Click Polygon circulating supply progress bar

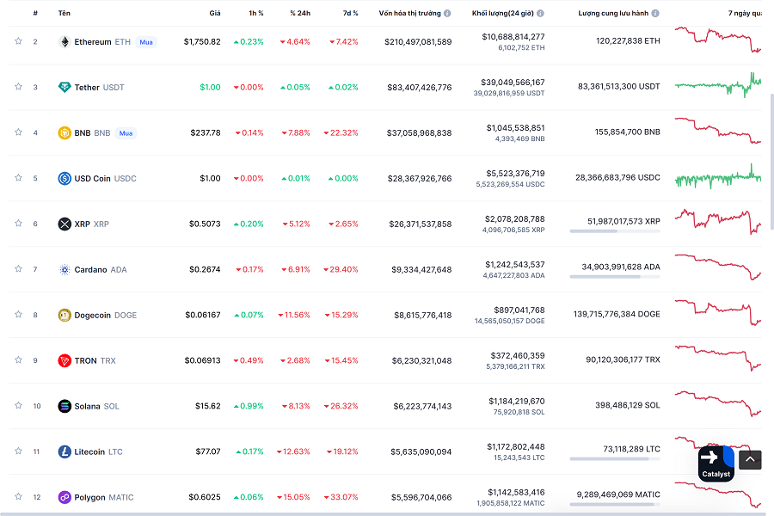pos(615,504)
